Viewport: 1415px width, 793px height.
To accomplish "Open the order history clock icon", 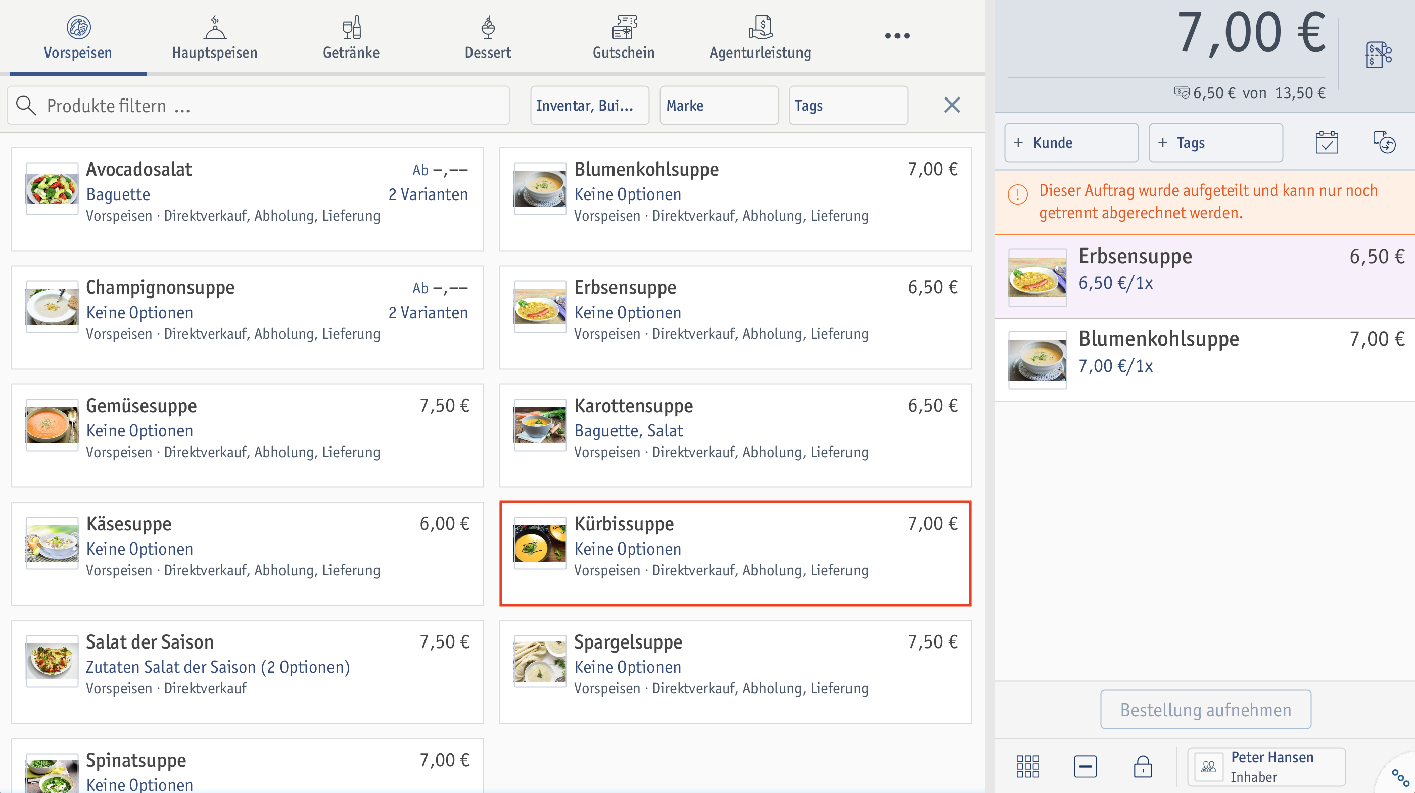I will tap(1384, 143).
